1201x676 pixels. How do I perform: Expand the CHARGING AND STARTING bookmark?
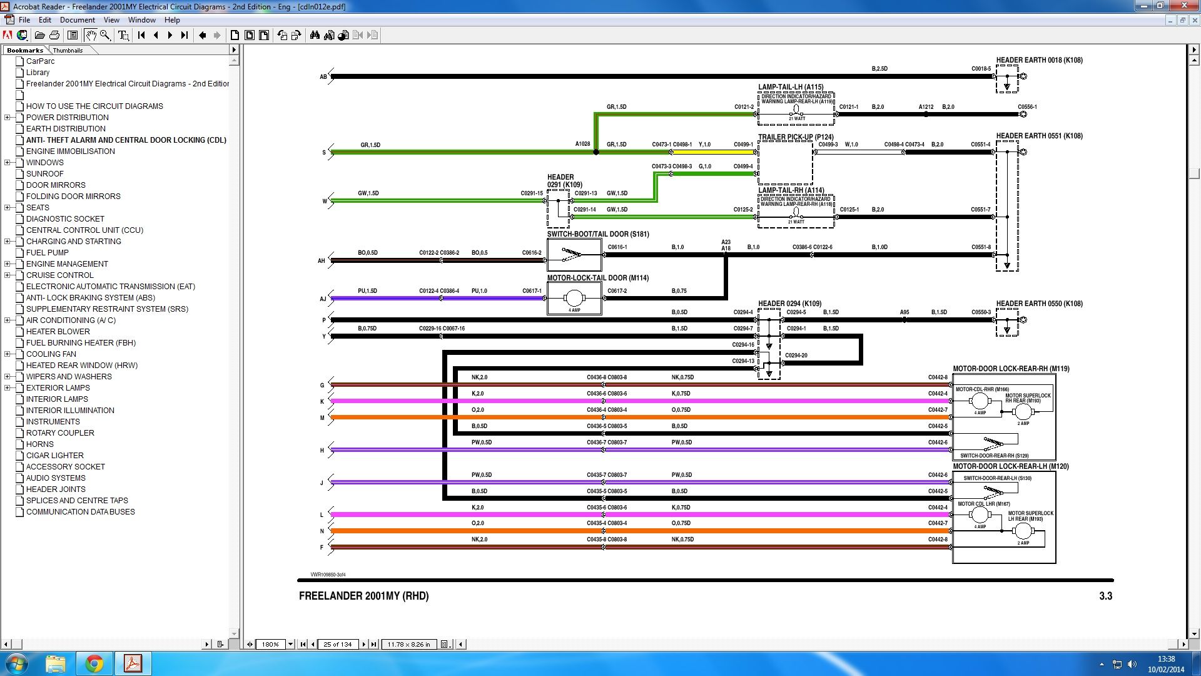[8, 242]
